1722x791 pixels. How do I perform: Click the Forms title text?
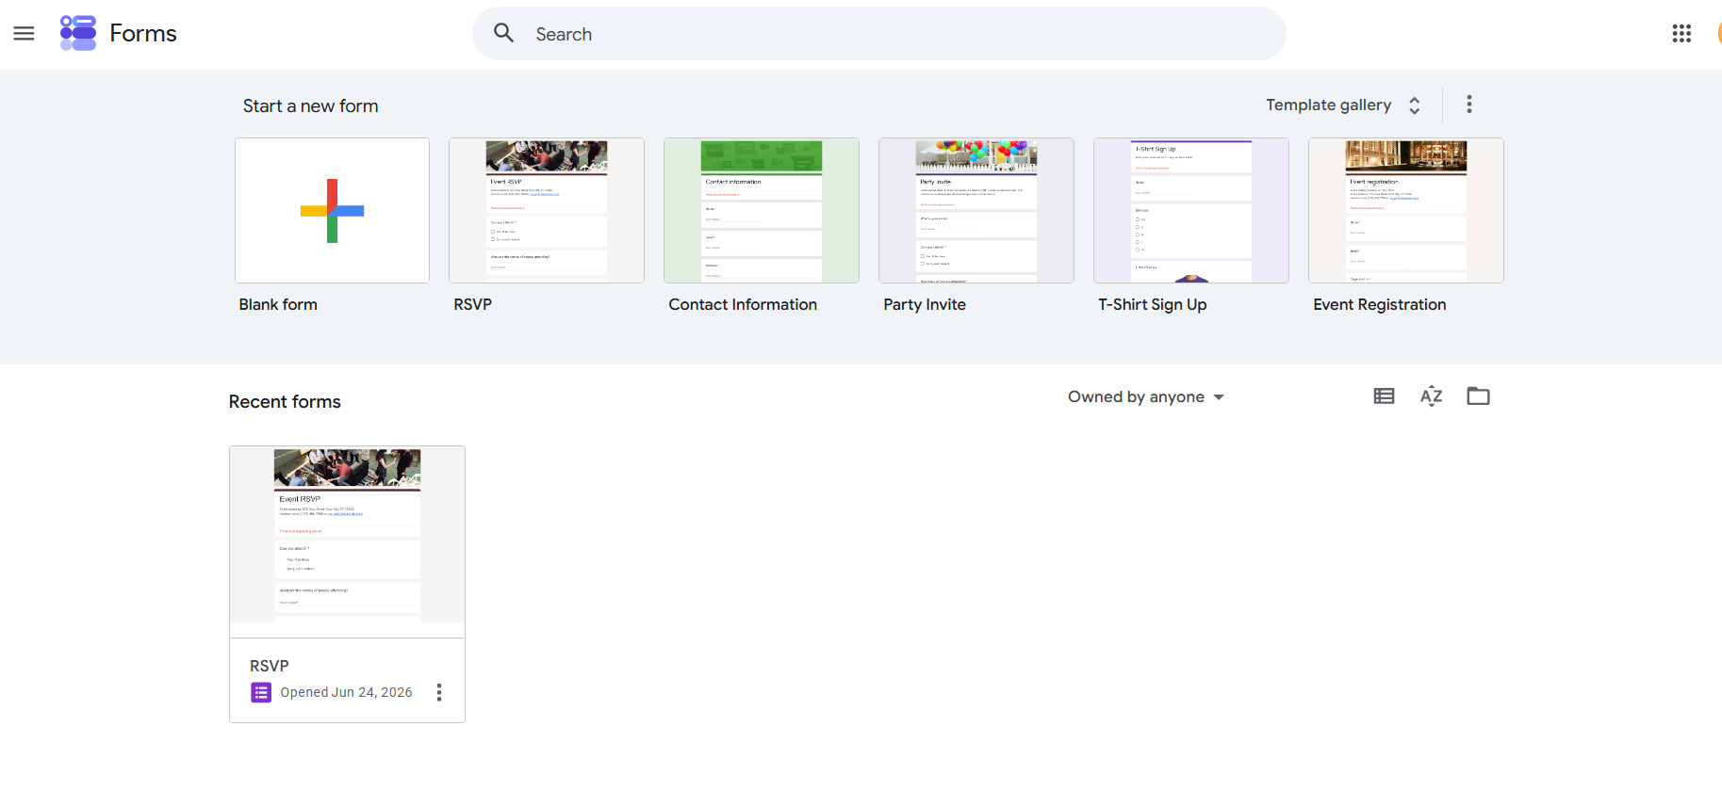click(143, 34)
